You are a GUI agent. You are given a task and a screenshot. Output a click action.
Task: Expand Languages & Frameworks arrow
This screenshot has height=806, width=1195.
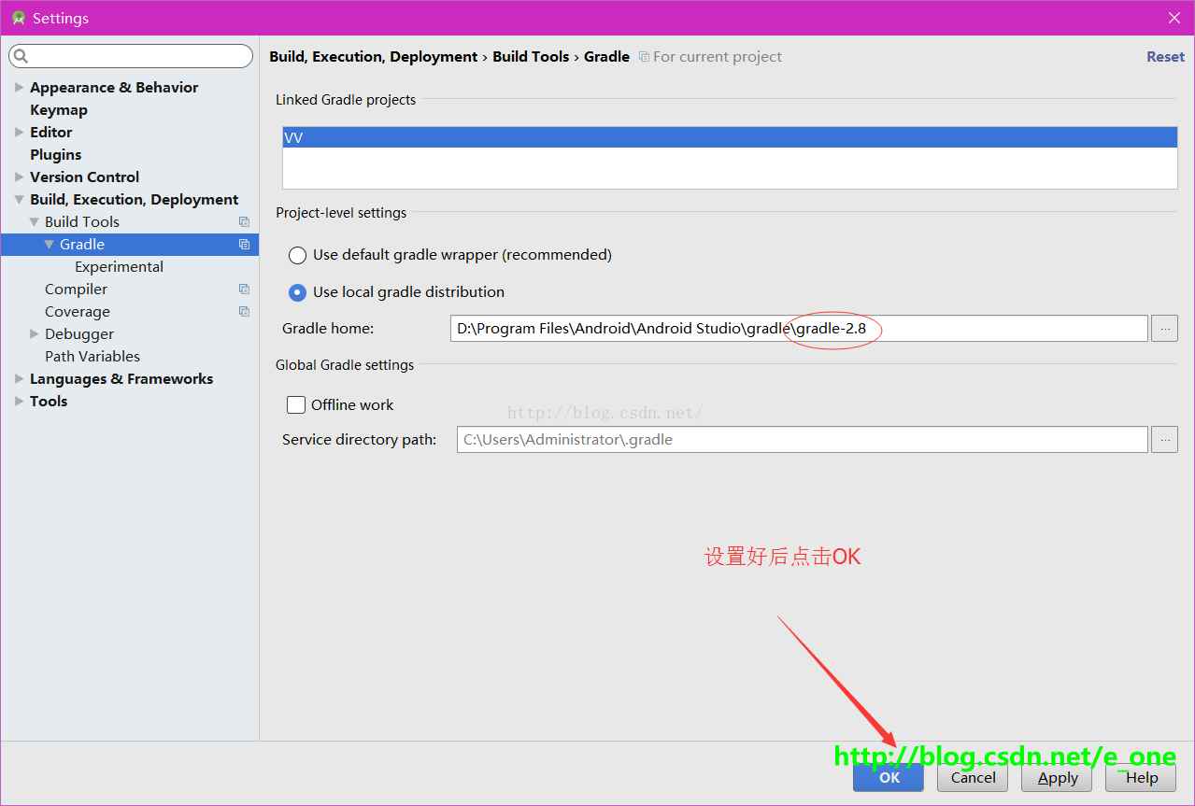click(x=20, y=378)
